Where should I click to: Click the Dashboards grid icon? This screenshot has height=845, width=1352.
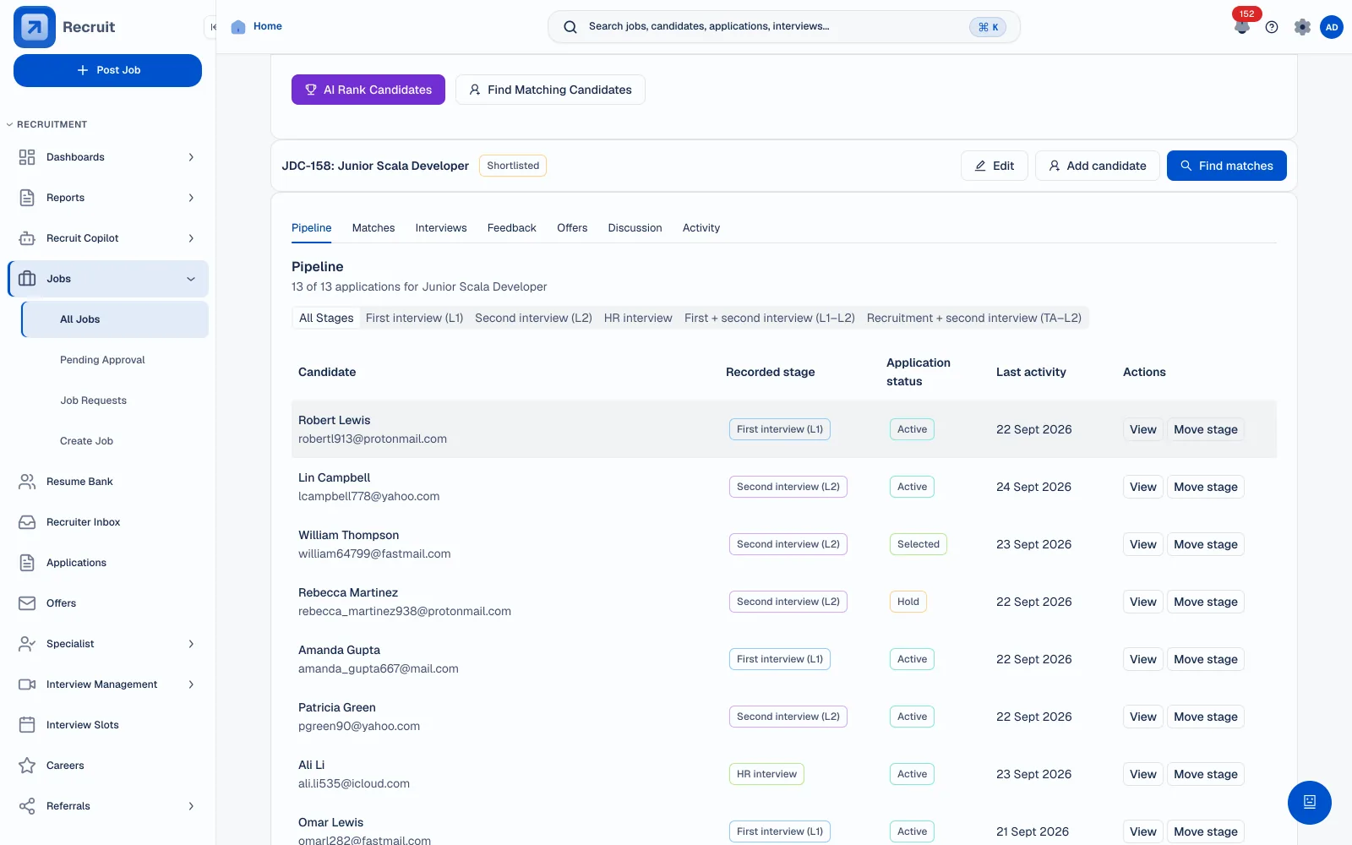(27, 157)
